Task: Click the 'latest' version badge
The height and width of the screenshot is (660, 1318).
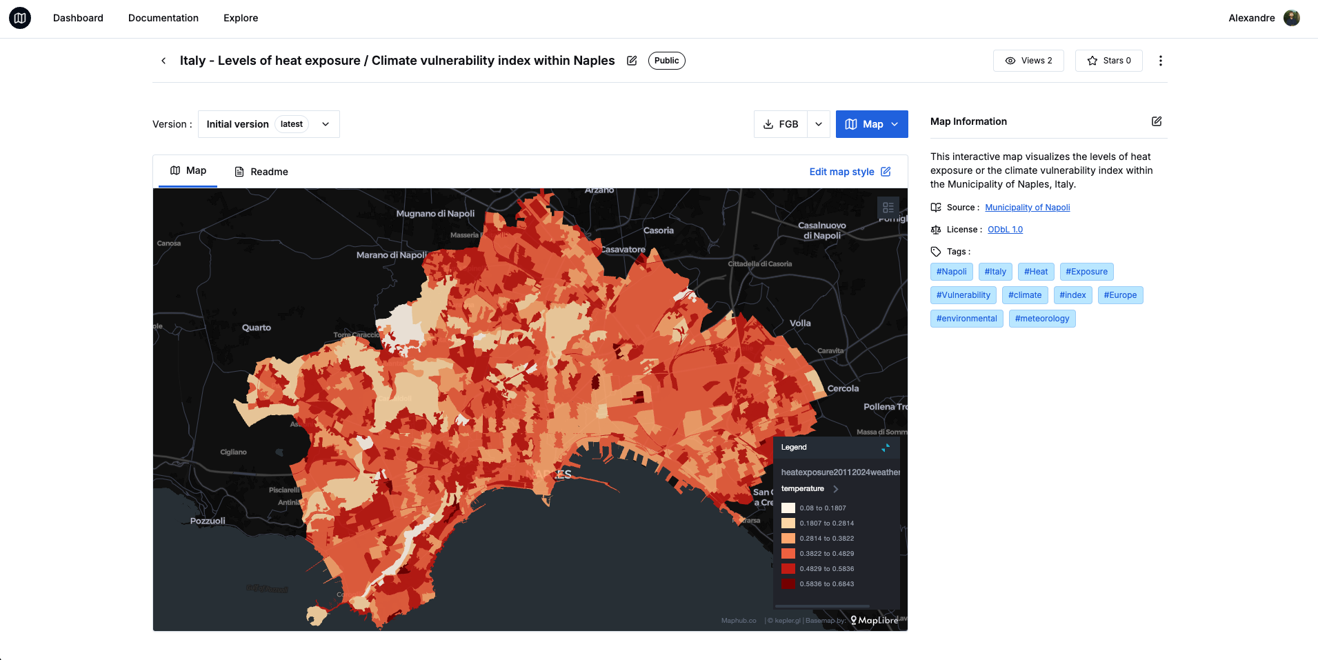Action: coord(291,124)
